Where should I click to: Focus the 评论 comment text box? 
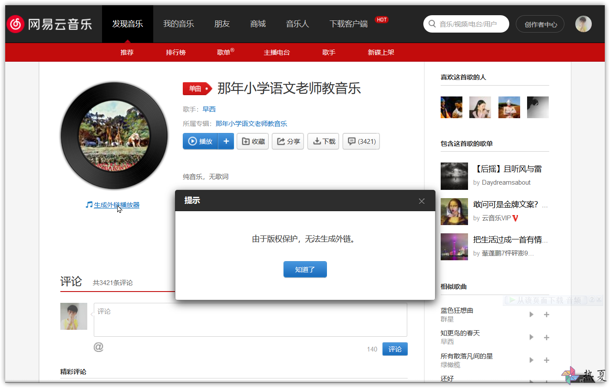pos(251,320)
